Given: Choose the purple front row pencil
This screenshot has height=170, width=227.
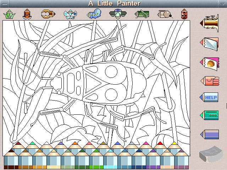Looking at the screenshot, I should (x=153, y=159).
